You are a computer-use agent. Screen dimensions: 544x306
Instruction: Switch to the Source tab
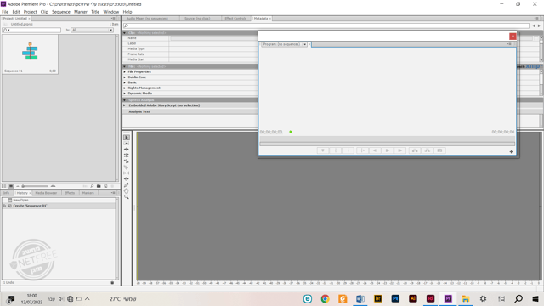(x=197, y=19)
